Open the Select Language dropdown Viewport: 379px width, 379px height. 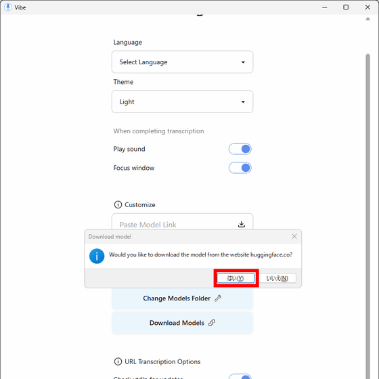(x=182, y=62)
